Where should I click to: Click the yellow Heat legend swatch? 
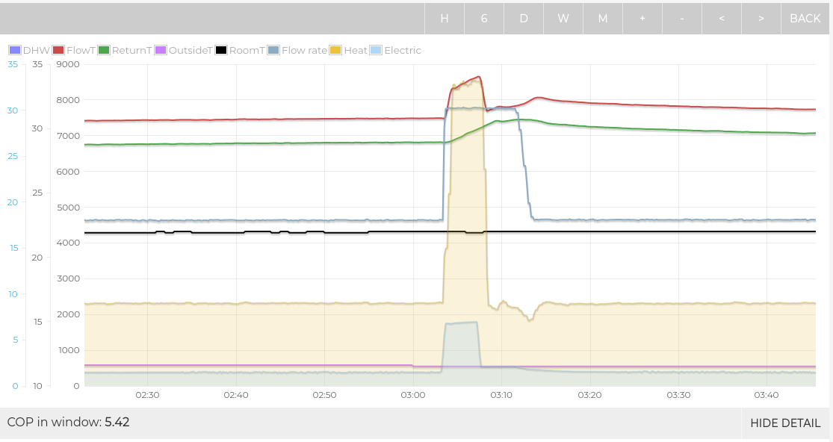336,51
